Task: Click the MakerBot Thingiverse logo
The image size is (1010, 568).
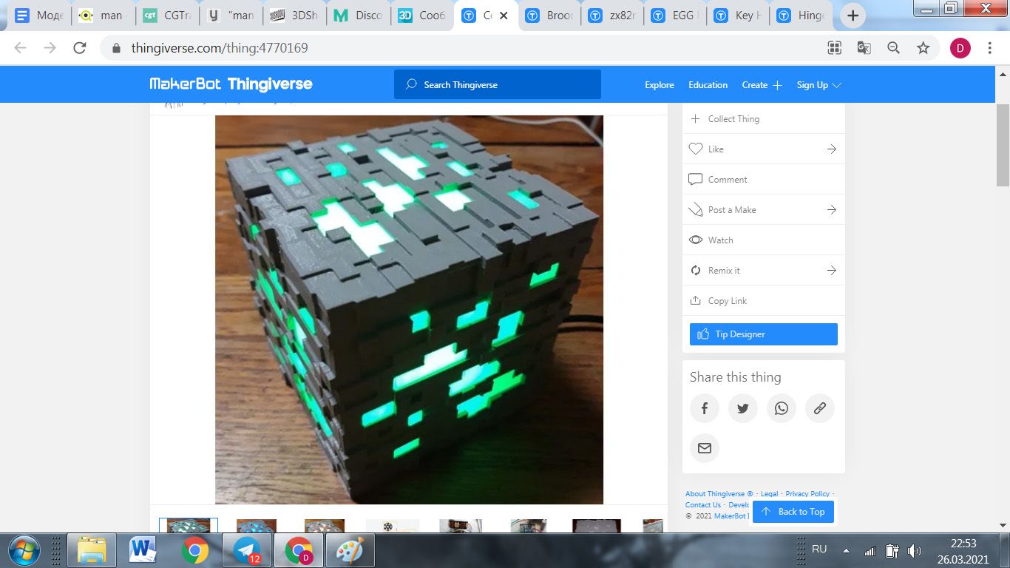Action: 231,84
